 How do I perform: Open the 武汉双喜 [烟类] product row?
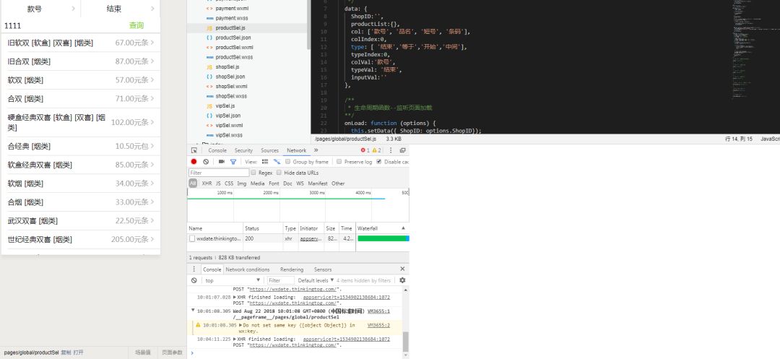click(x=81, y=221)
